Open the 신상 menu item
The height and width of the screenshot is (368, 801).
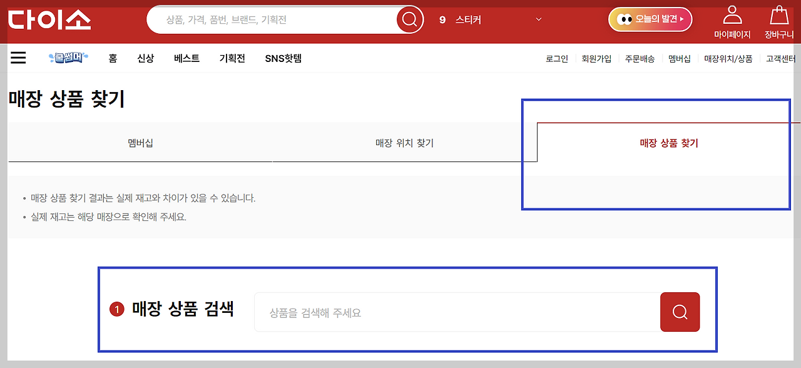[146, 58]
